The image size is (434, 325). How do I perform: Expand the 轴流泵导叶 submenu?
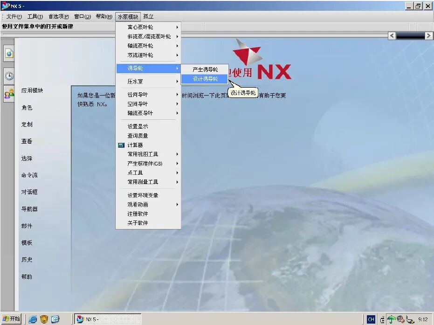click(148, 113)
